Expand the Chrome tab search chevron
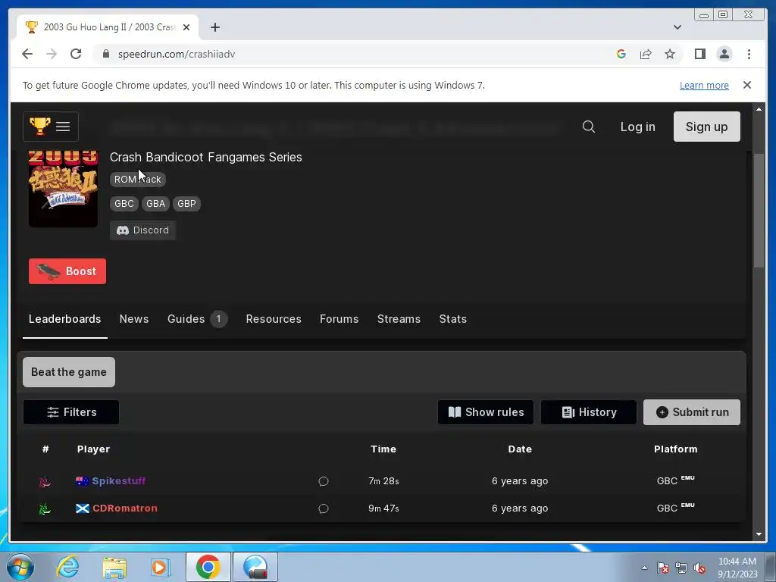The height and width of the screenshot is (582, 776). click(x=677, y=27)
